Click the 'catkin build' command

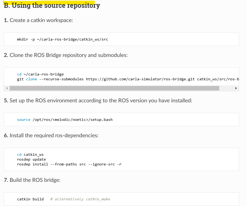(30, 199)
